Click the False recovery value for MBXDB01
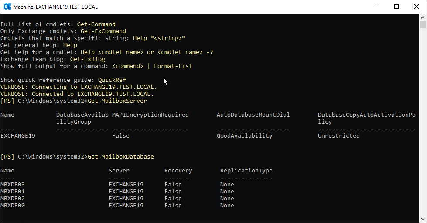 pos(173,192)
